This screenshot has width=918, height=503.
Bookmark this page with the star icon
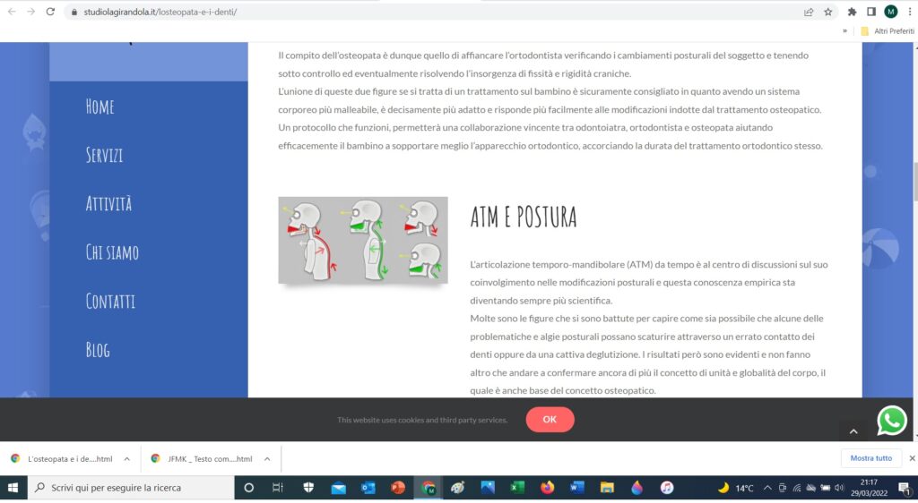pos(827,12)
